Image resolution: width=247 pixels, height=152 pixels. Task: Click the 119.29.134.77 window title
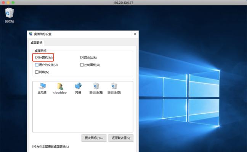tap(123, 3)
